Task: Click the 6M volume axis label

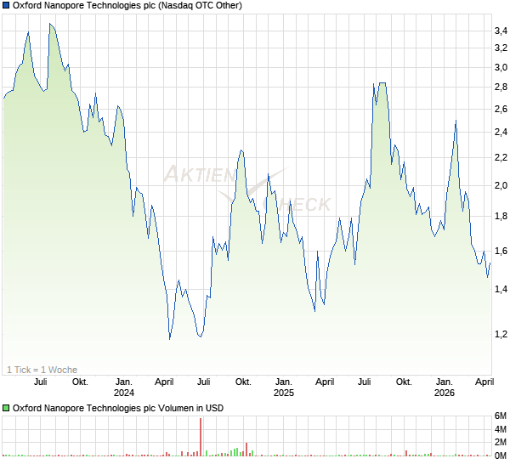Action: coord(501,416)
